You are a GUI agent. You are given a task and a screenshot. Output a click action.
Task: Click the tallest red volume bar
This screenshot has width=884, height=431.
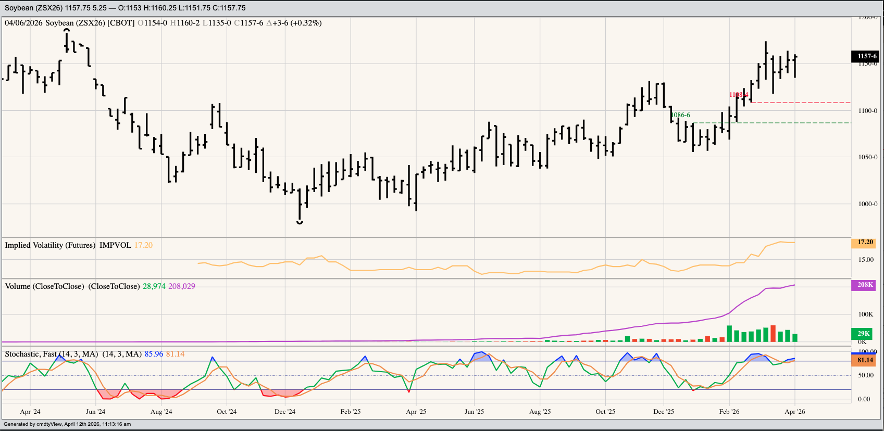773,334
